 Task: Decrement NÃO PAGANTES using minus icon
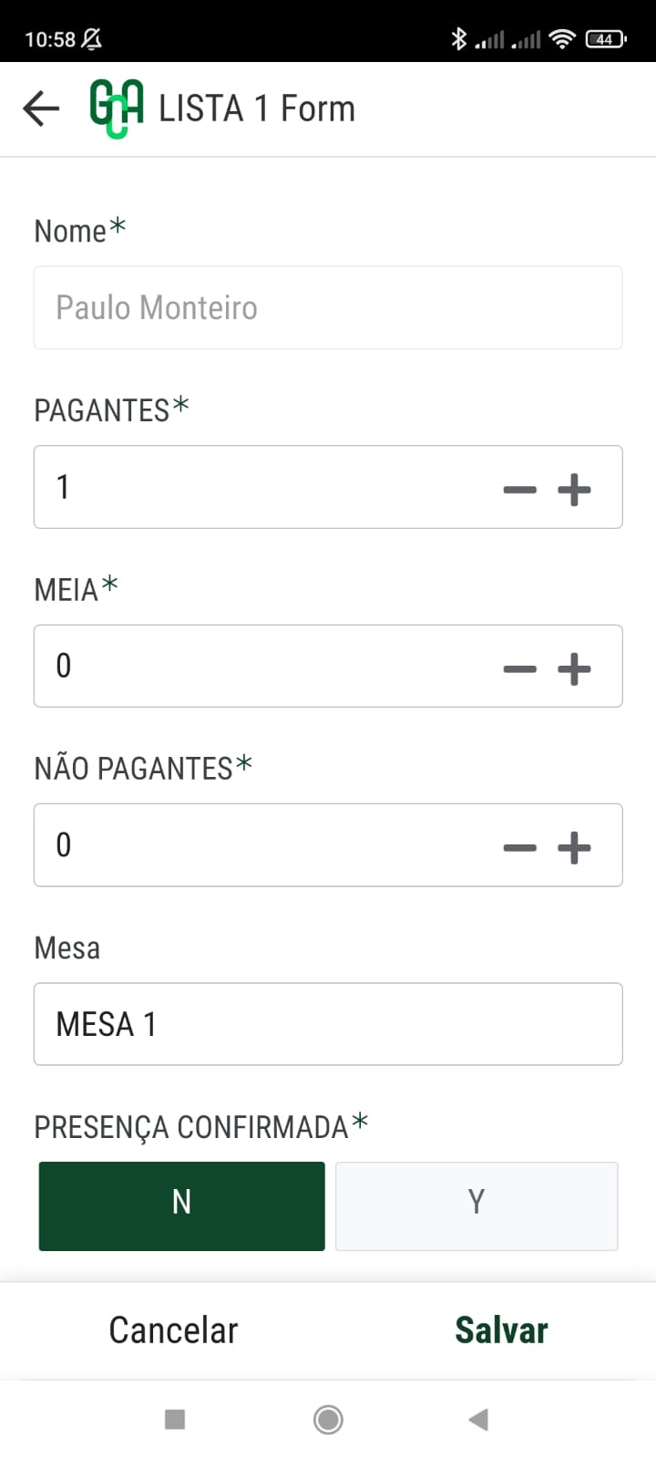click(519, 848)
